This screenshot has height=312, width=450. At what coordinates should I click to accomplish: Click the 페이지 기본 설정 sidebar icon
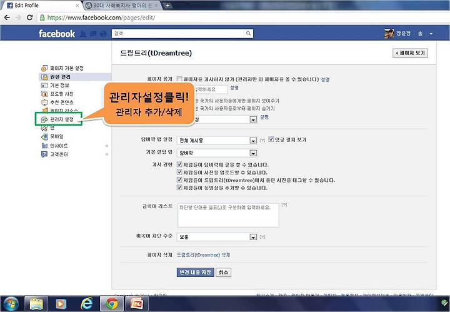44,68
